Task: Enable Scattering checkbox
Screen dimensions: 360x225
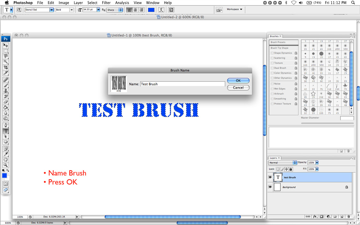Action: pos(272,58)
